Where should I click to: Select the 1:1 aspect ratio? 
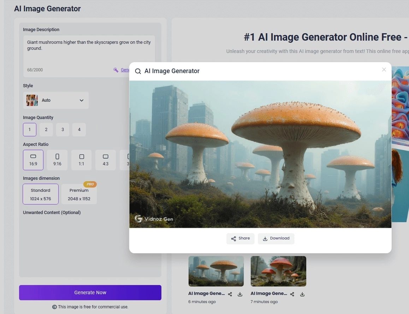[81, 160]
